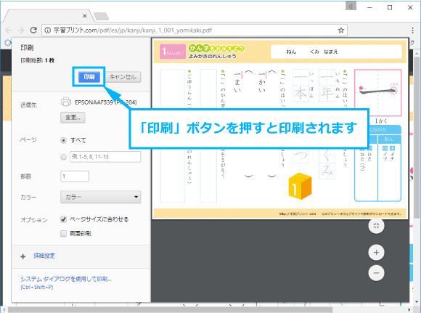Zoom in the PDF preview with plus
Viewport: 421px width, 313px height.
coord(376,252)
